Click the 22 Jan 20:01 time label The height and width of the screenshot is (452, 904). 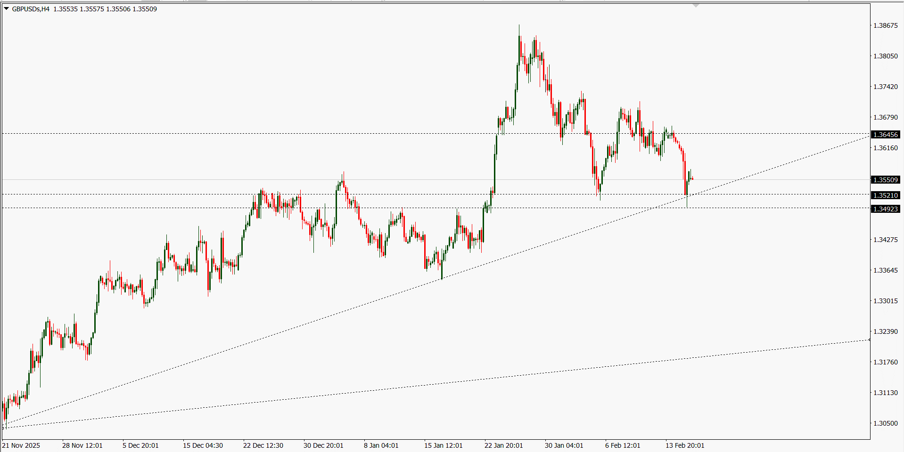(x=503, y=445)
